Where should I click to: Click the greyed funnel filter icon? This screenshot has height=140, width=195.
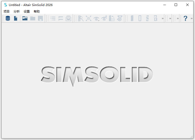click(120, 18)
